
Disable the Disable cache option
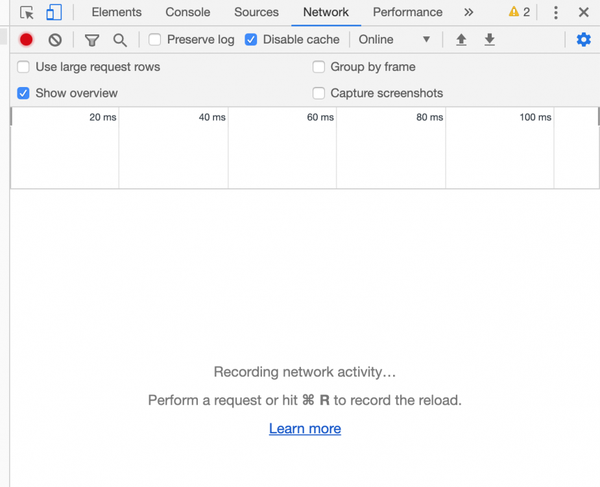click(251, 40)
